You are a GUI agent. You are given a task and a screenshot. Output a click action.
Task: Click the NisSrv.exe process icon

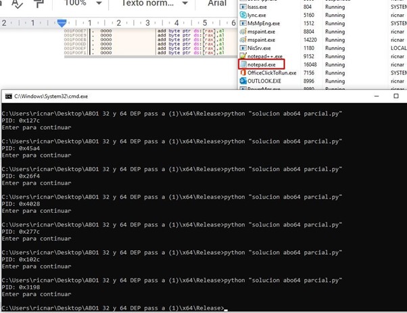point(243,48)
